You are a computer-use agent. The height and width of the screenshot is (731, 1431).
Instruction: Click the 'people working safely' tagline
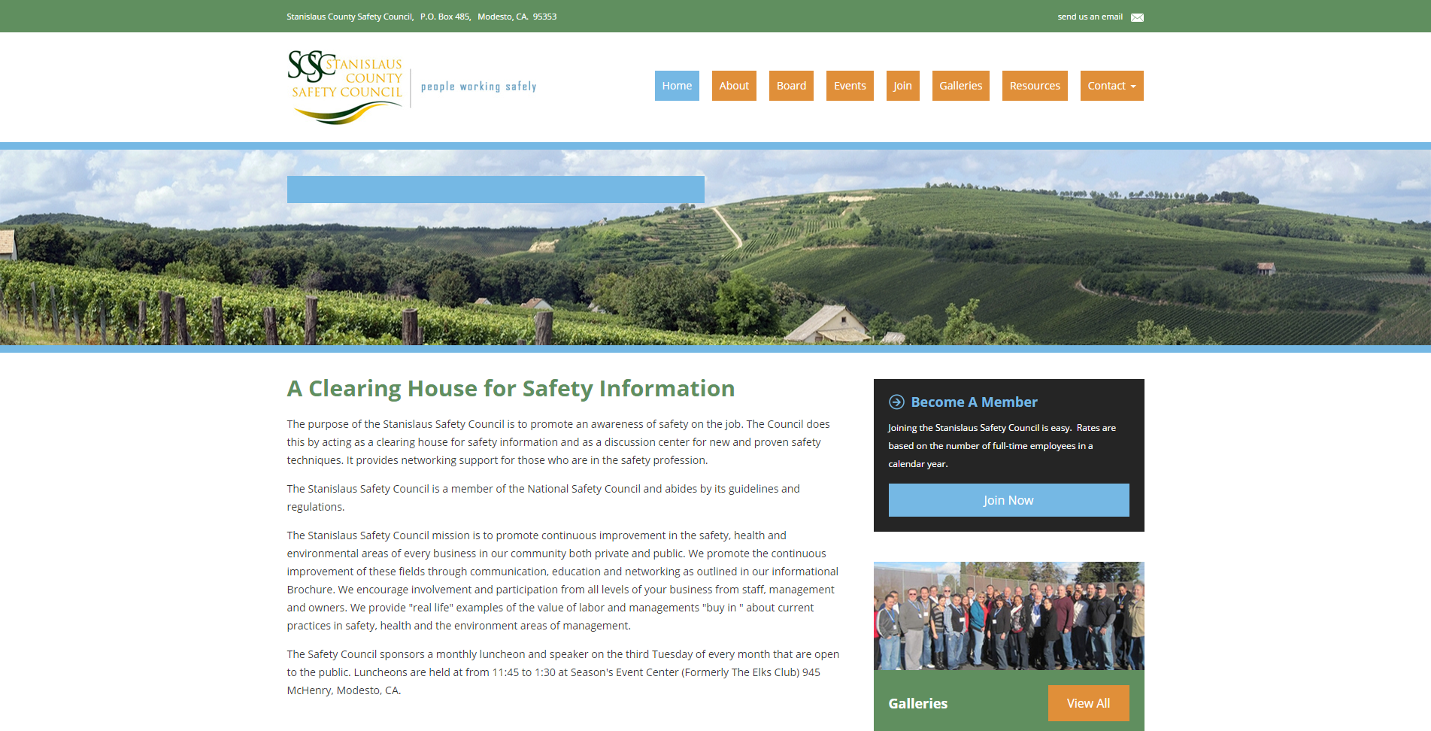[x=478, y=86]
